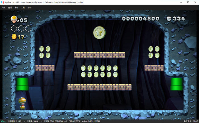
Task: Click the Yellow Toad character
Action: click(x=22, y=103)
